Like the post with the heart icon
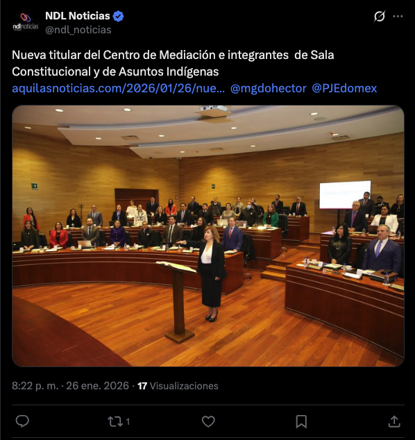The width and height of the screenshot is (415, 440). click(x=208, y=421)
